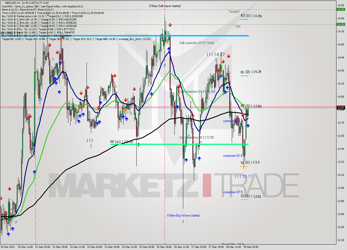
Task: Click the '21 Dec 03:00' time label
Action: point(43,247)
